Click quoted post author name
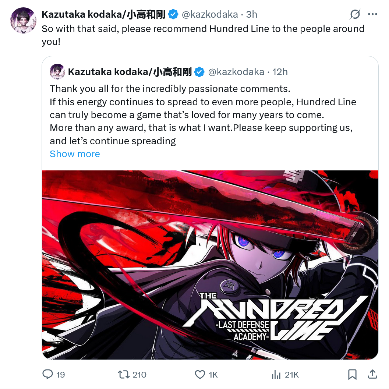Screen dimensions: 389x389 point(130,72)
